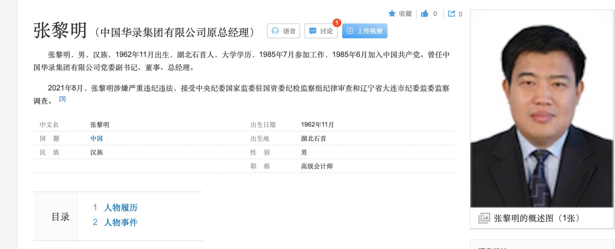Click the 2021年8月 investigation paragraph

241,94
